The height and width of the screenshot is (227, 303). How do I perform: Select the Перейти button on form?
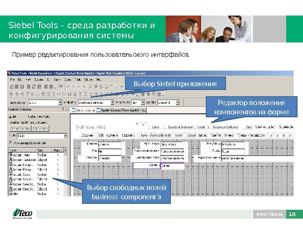pos(215,135)
